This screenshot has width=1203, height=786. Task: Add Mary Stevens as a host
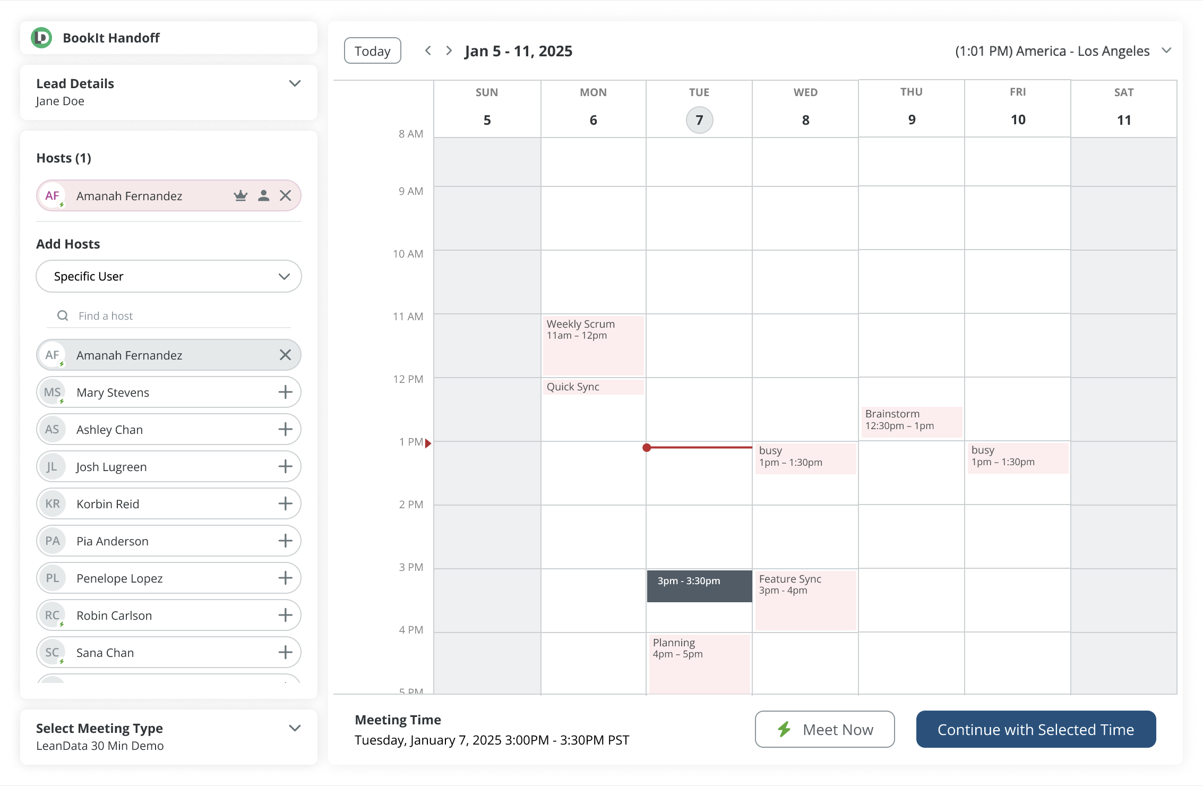286,392
